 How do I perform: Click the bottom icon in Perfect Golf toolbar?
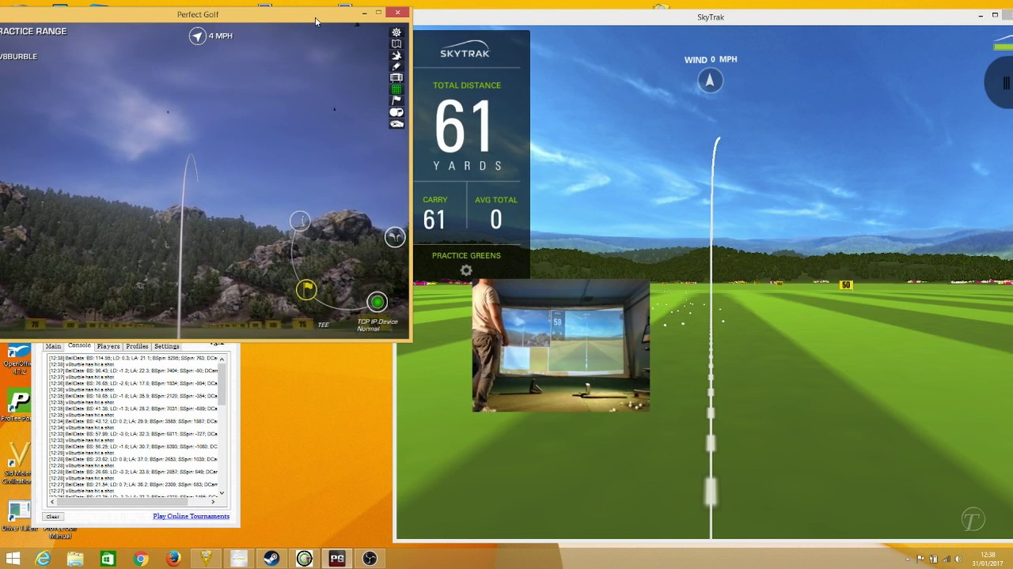pos(396,124)
